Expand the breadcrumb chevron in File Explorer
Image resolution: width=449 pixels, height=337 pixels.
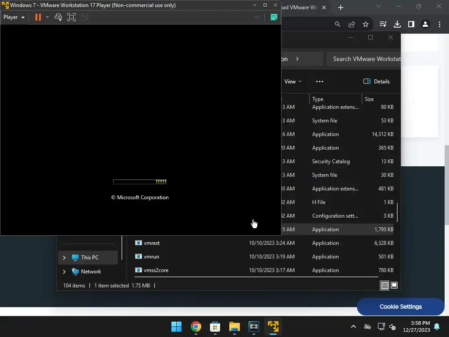coord(297,59)
